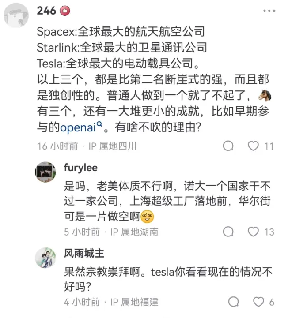The height and width of the screenshot is (318, 288).
Task: Tap the 风雨城主 username
Action: pyautogui.click(x=84, y=253)
